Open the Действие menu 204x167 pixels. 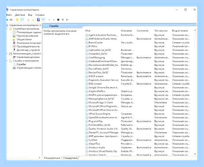(20, 15)
